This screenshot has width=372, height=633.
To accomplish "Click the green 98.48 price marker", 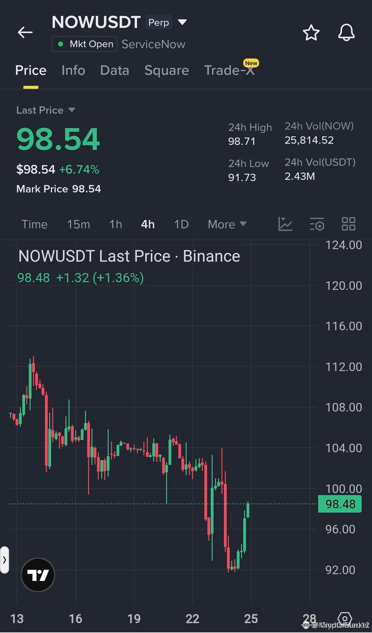I will (x=340, y=504).
